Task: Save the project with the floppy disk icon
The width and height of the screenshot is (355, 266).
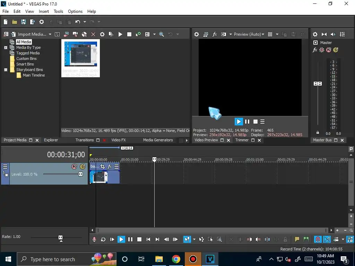Action: tap(24, 22)
